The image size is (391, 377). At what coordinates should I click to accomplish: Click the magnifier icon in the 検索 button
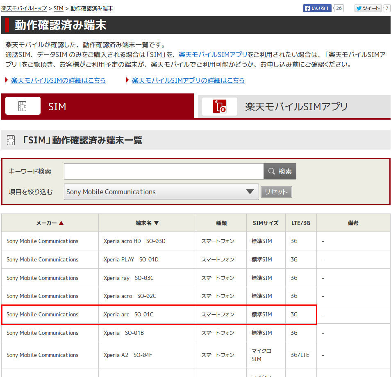click(272, 171)
